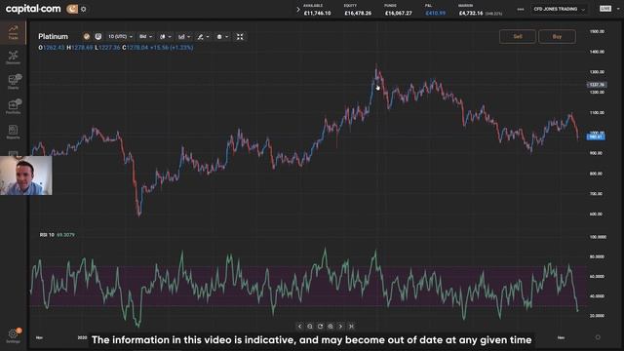
Task: Click the time axis settings circle at bottom right
Action: tap(598, 337)
